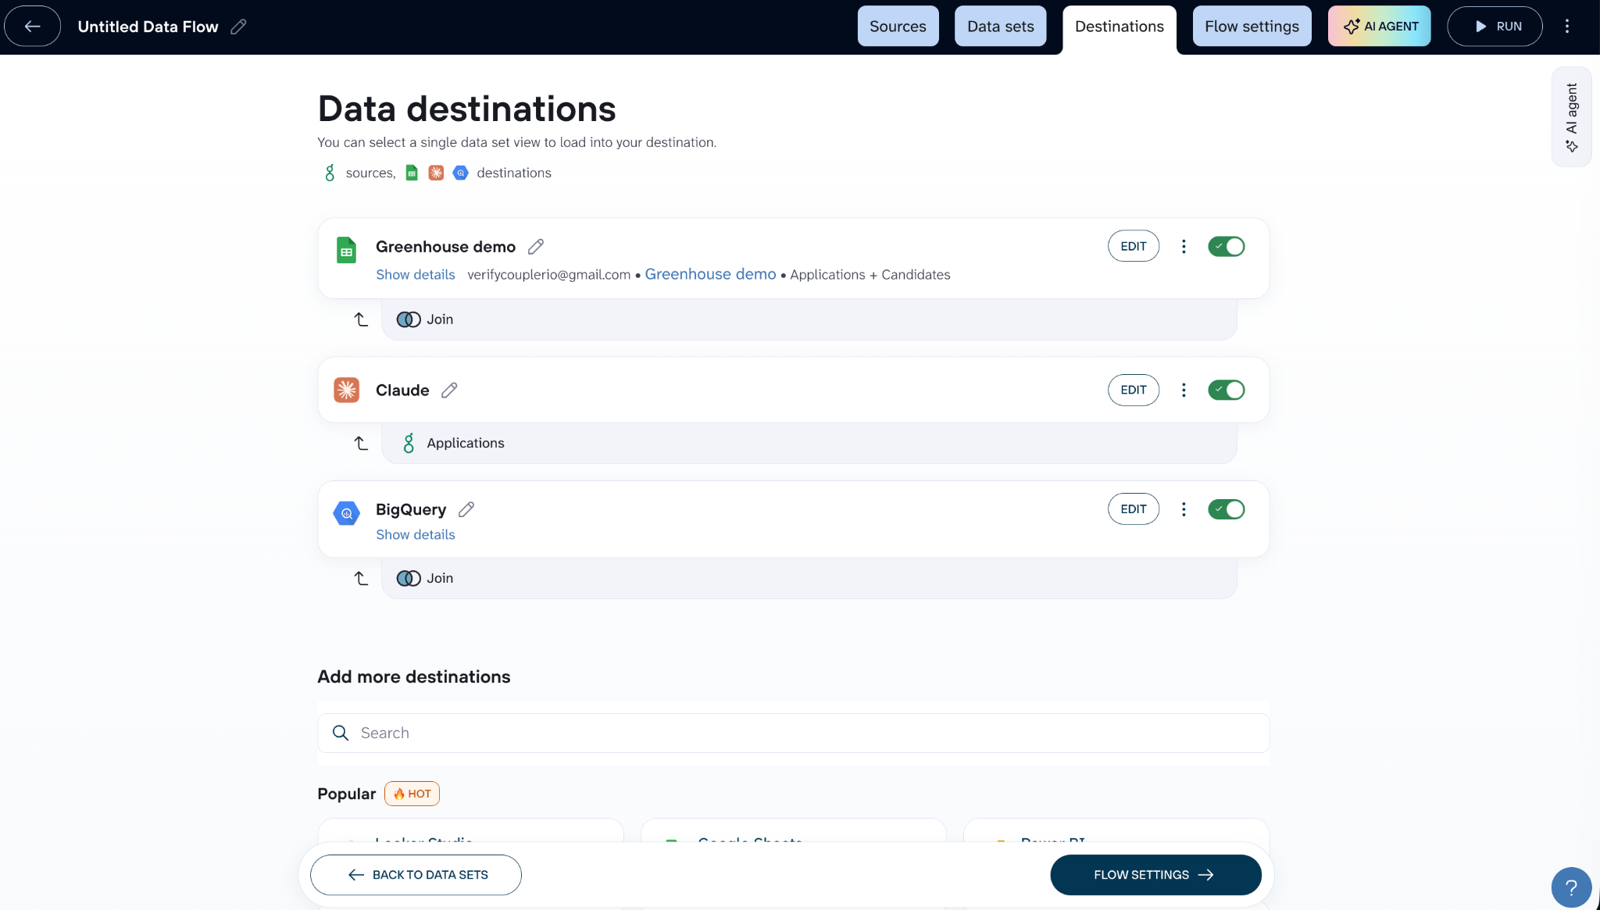Viewport: 1600px width, 910px height.
Task: Run the data flow
Action: (1495, 26)
